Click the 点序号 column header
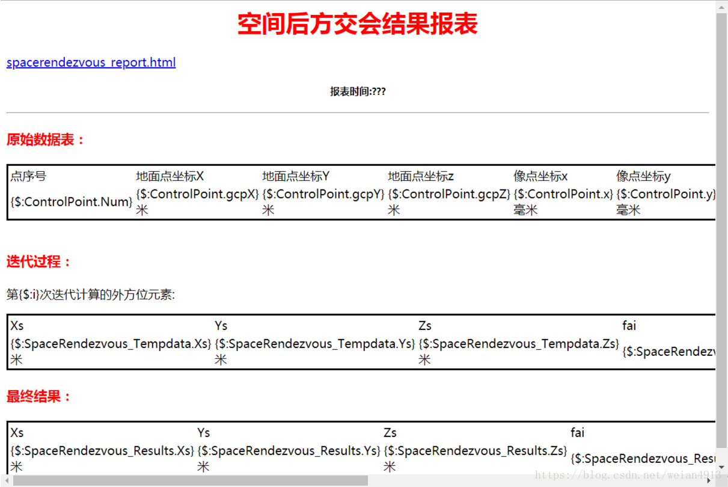 pyautogui.click(x=28, y=176)
